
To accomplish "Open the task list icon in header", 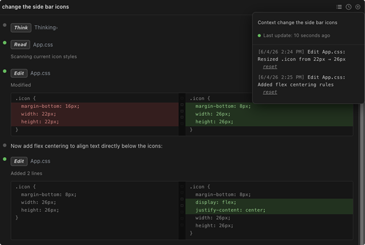I will 339,7.
